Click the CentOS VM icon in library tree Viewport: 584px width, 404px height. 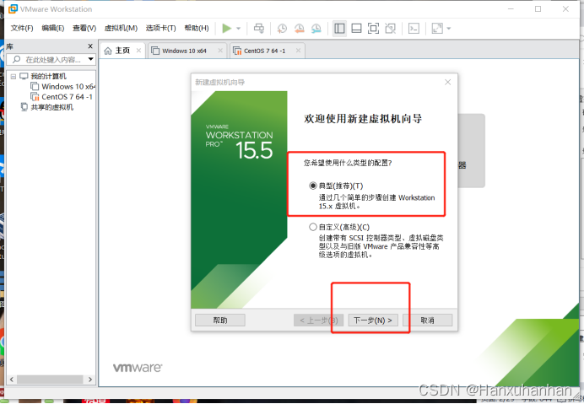coord(35,97)
